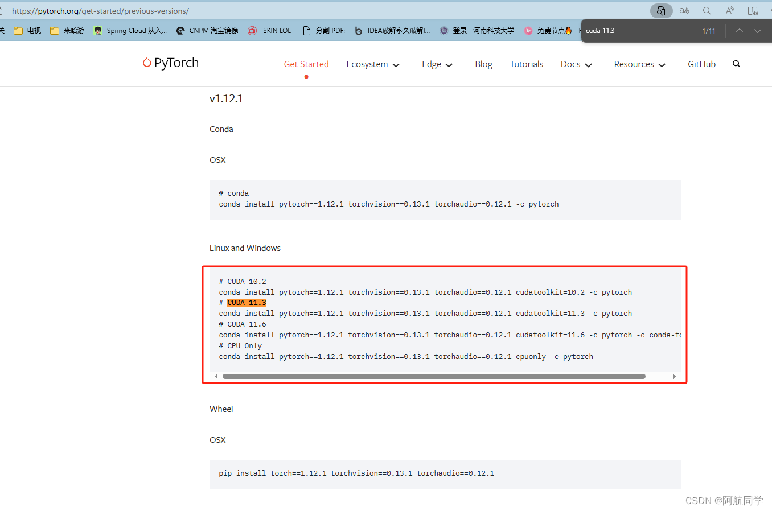Click the code block horizontal scrollbar
772x511 pixels.
tap(434, 376)
